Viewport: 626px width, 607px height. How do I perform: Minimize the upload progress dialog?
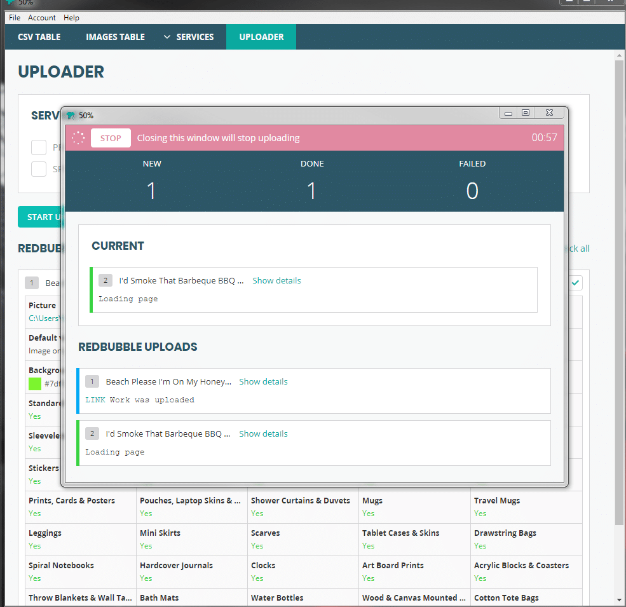click(x=508, y=113)
